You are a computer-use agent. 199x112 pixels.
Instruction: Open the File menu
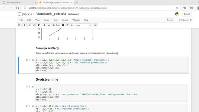[x=21, y=20]
